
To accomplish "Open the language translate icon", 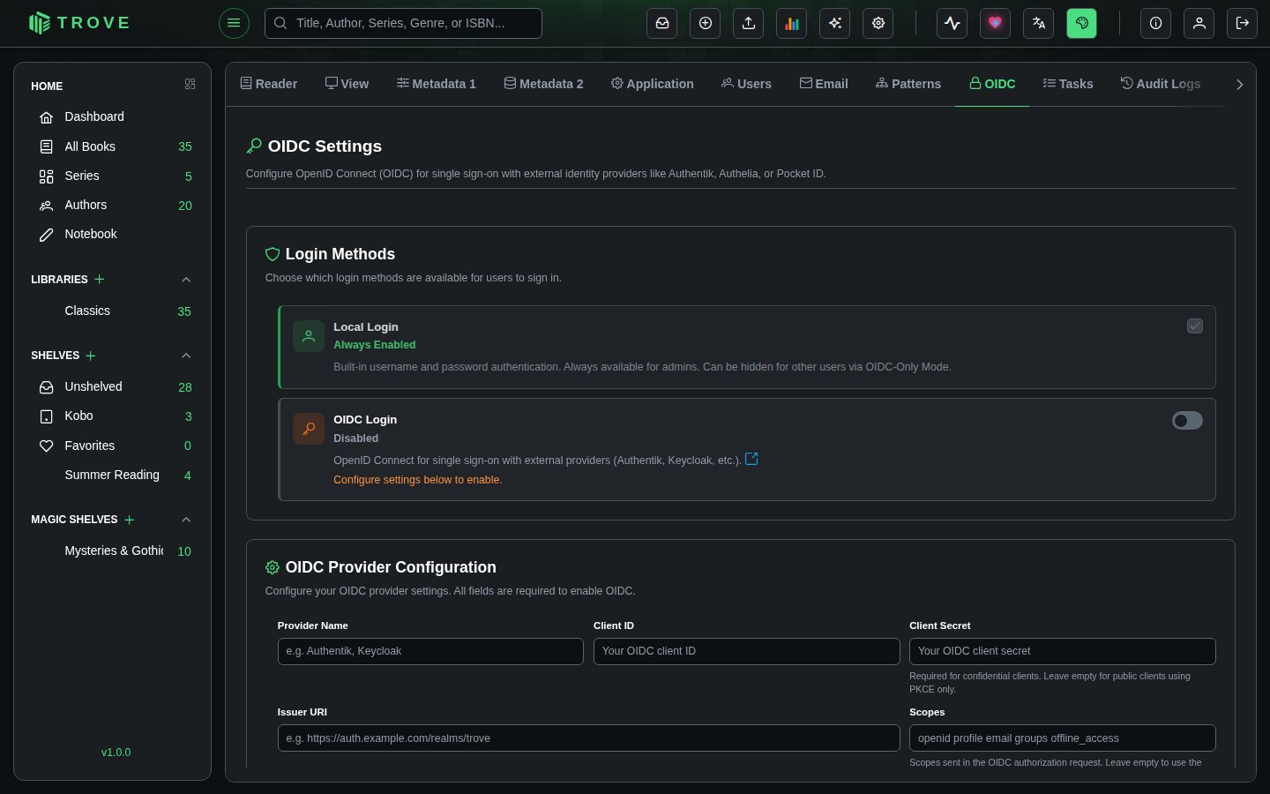I will tap(1038, 23).
